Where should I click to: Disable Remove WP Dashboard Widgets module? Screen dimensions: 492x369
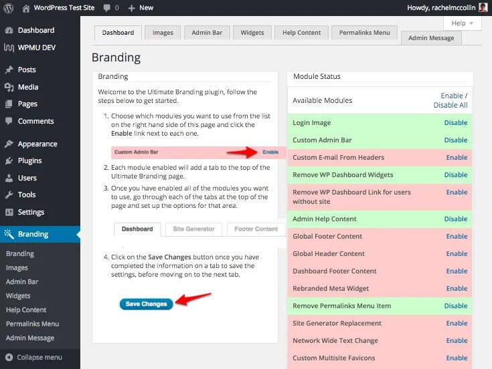click(456, 174)
